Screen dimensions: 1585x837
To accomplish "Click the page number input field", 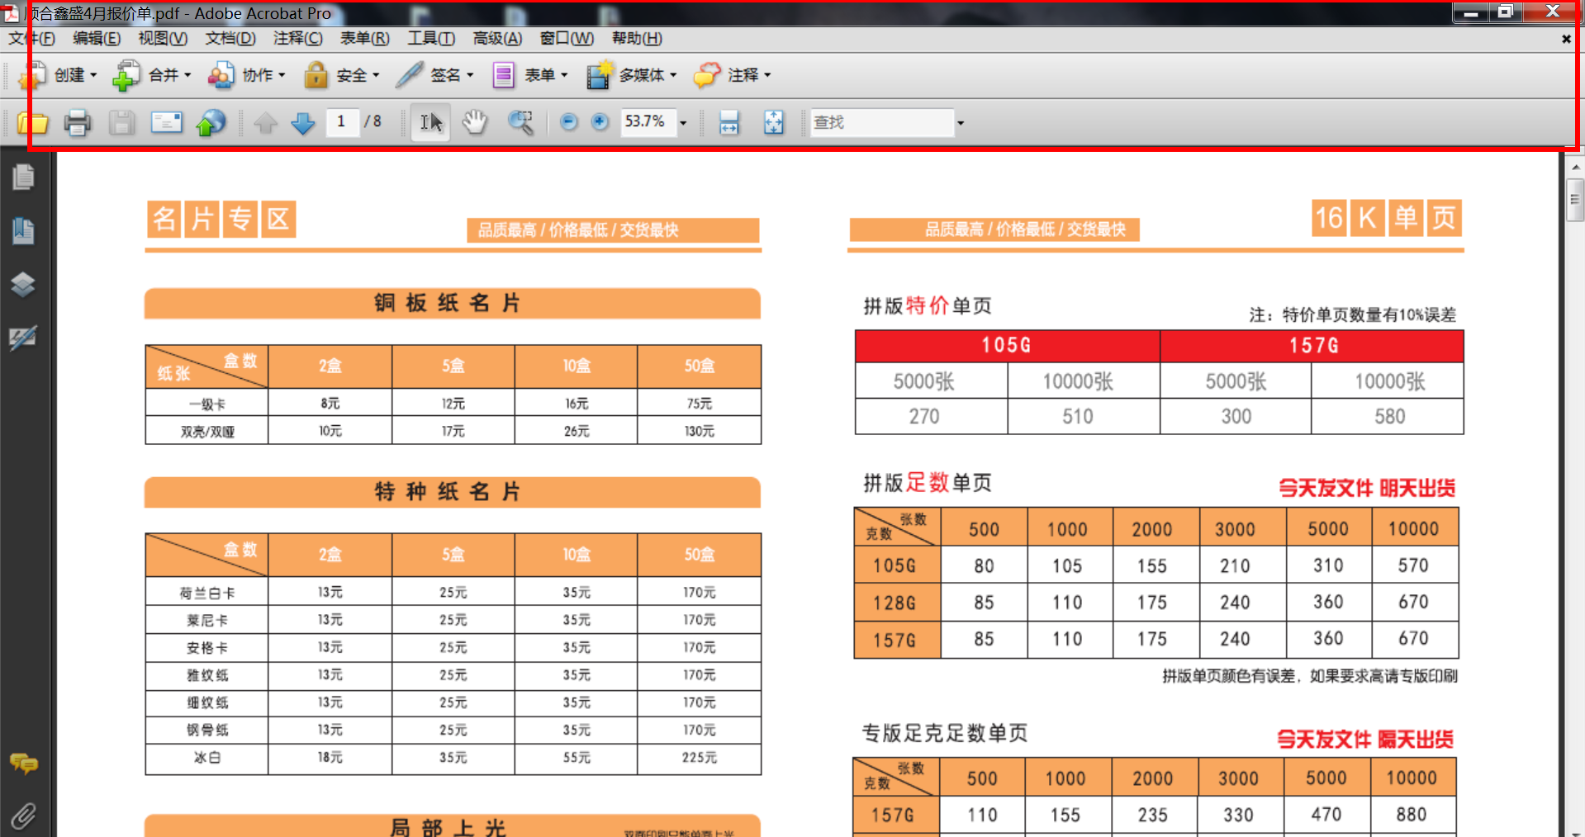I will [342, 122].
